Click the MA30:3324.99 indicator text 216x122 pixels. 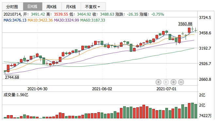point(66,20)
